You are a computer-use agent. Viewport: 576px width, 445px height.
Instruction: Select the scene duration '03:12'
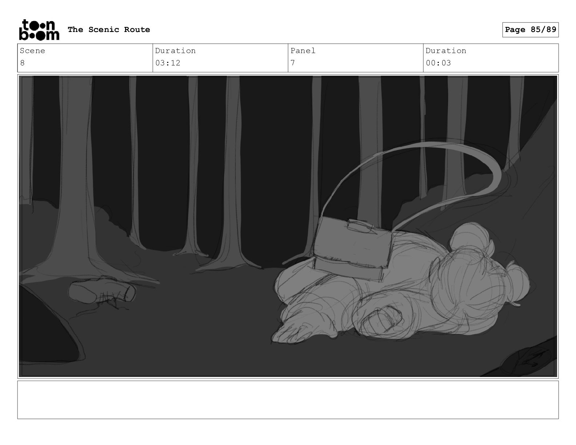(x=168, y=63)
